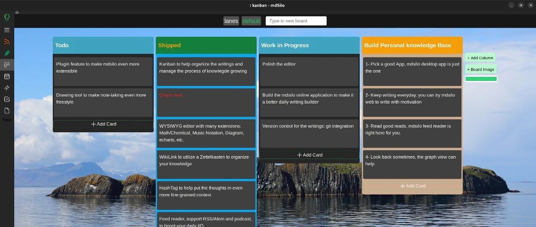Click the Build Personal knowledge Base header
The height and width of the screenshot is (227, 536).
[412, 45]
